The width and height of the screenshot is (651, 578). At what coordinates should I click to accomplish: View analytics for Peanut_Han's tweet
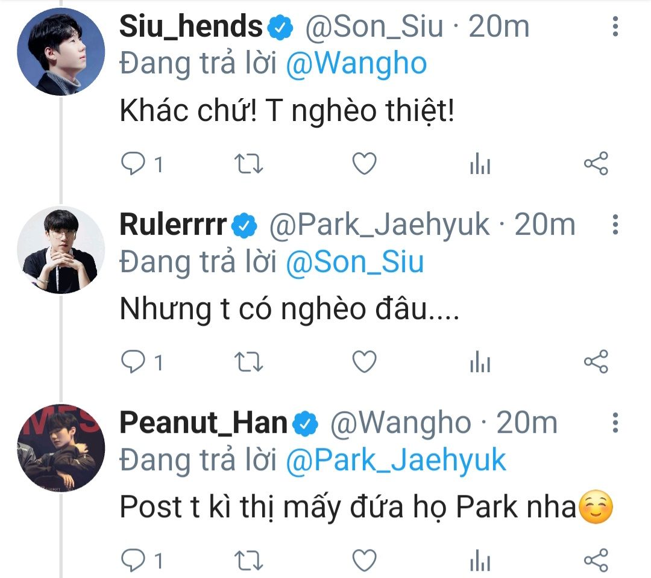pos(480,561)
